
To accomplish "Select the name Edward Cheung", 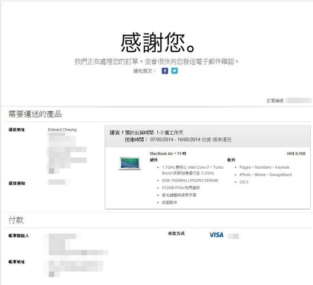I will pyautogui.click(x=62, y=129).
